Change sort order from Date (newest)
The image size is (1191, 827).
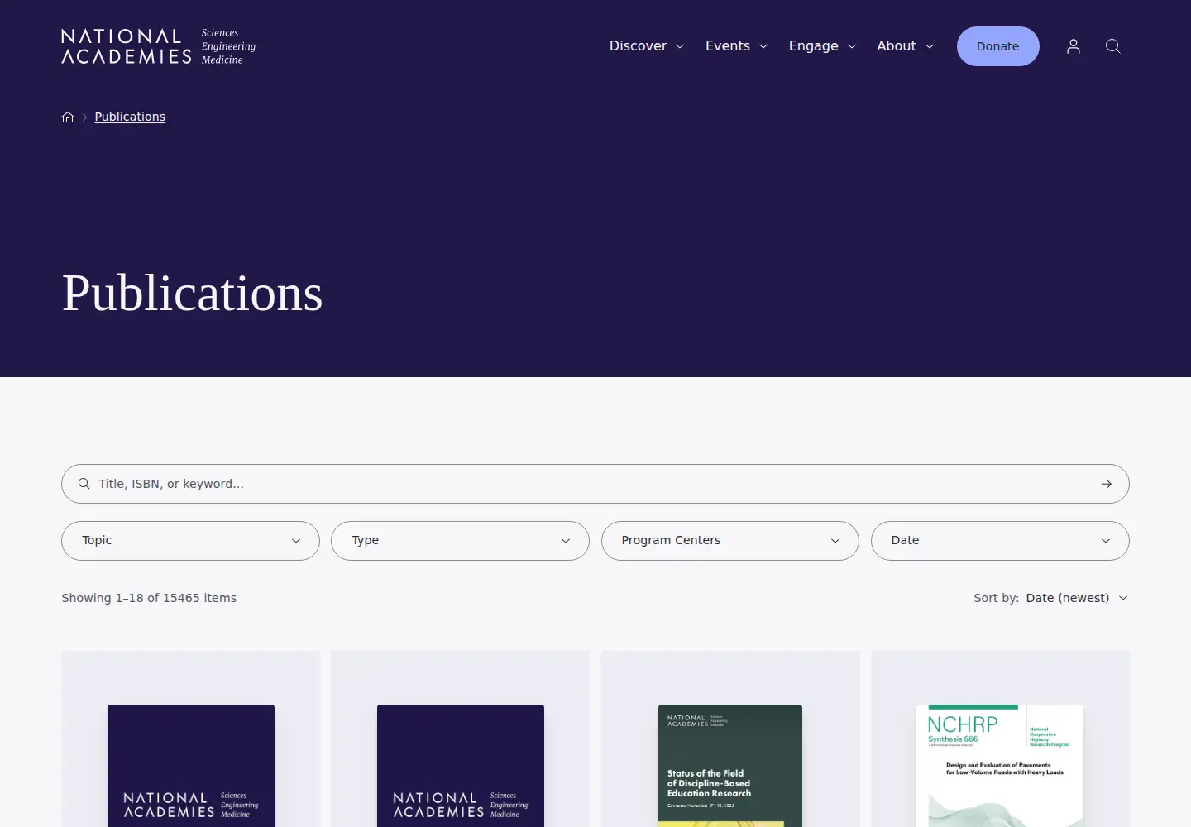pyautogui.click(x=1076, y=598)
